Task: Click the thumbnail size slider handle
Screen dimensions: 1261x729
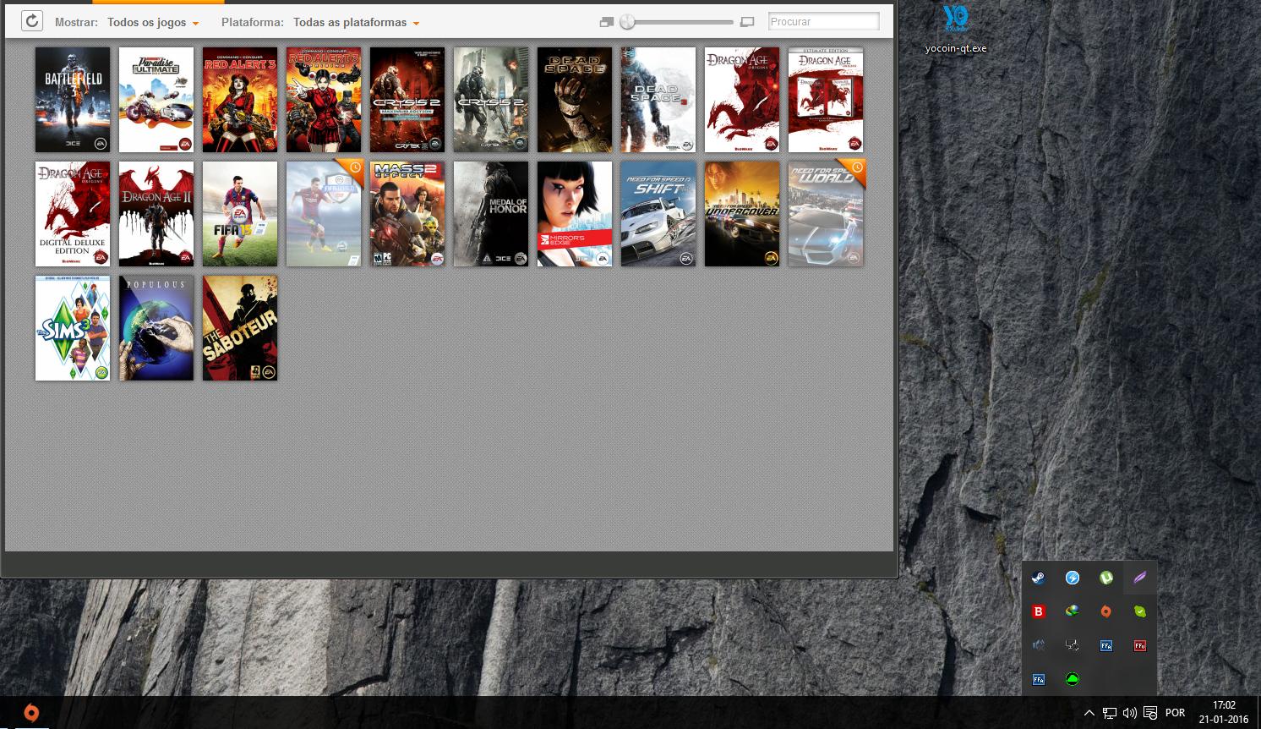Action: tap(627, 22)
